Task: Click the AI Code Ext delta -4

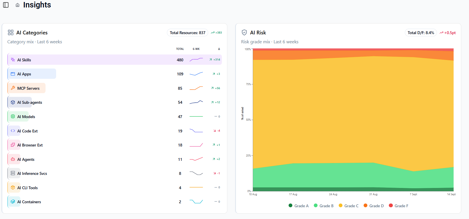Action: click(217, 131)
